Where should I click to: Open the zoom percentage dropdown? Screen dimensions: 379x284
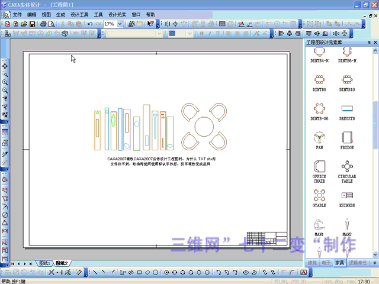click(x=120, y=24)
